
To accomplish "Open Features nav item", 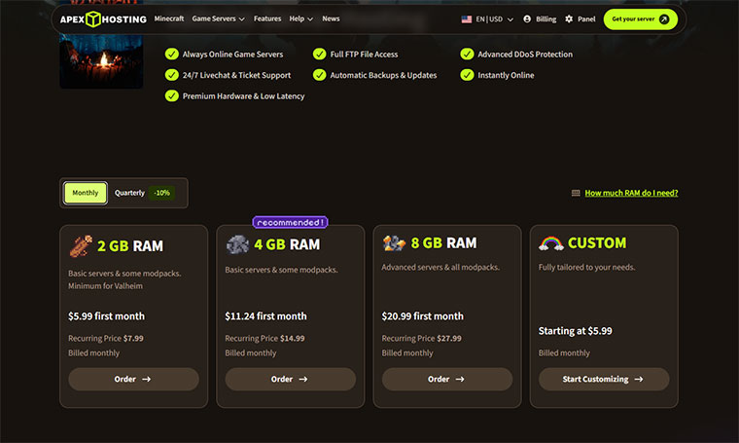I will (267, 18).
